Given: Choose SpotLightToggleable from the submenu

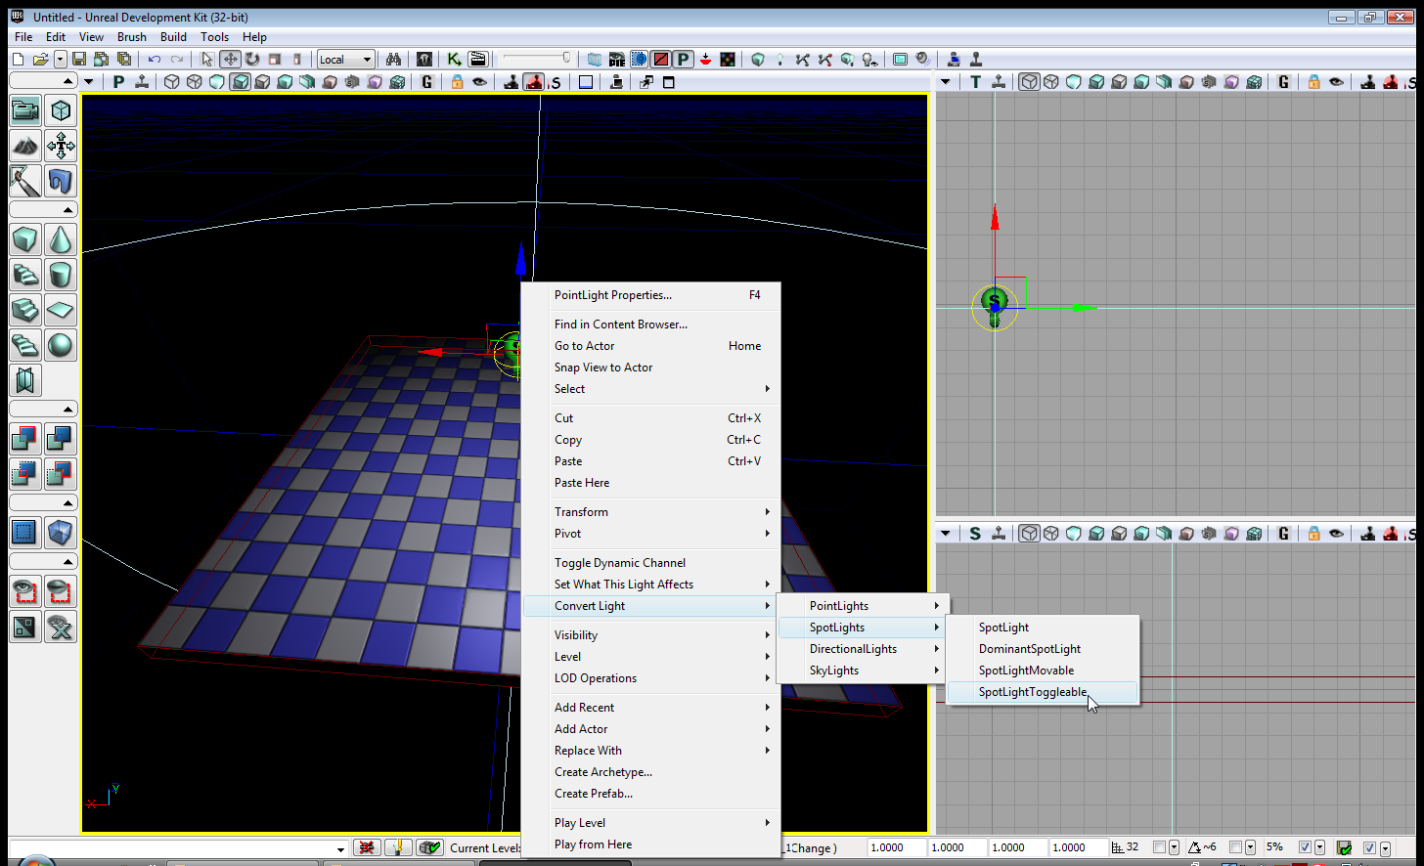Looking at the screenshot, I should click(x=1033, y=692).
